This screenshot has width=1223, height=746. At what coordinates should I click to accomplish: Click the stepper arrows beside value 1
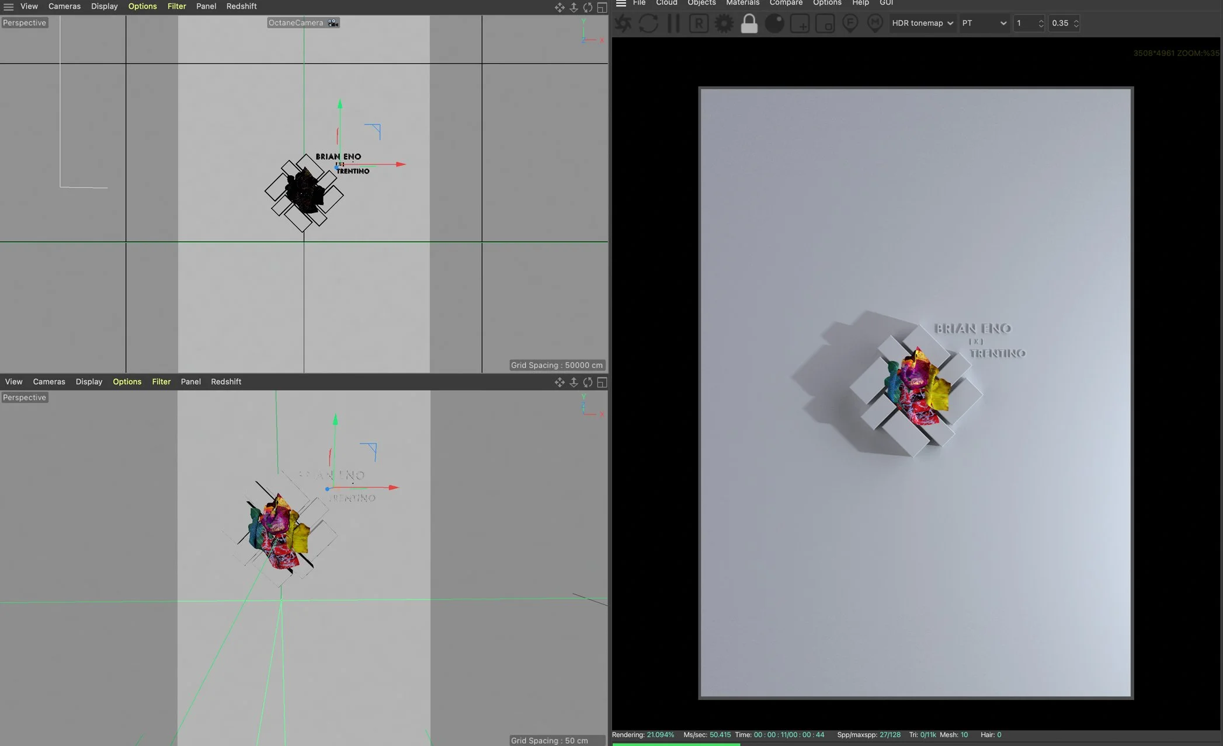[x=1041, y=23]
